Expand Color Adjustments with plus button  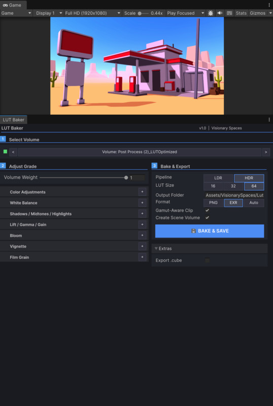(x=142, y=192)
